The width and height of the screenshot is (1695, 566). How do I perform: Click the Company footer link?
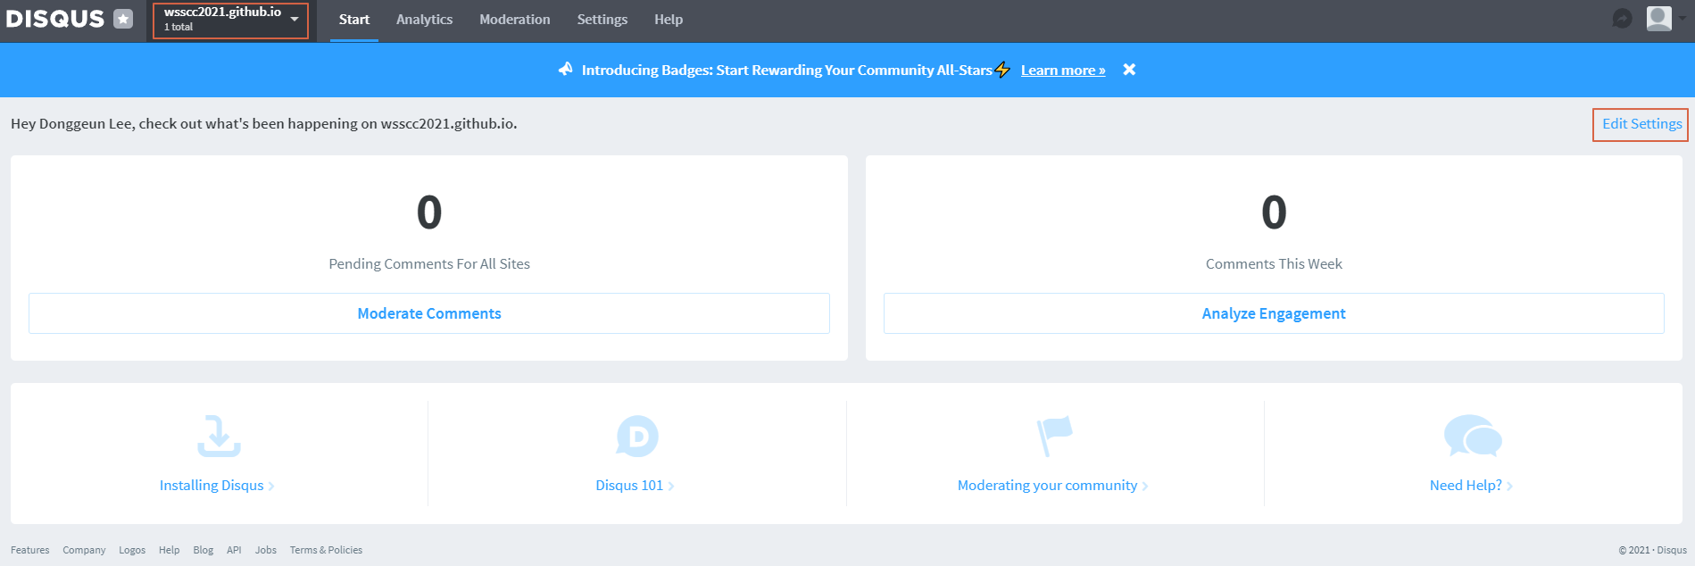pos(84,550)
